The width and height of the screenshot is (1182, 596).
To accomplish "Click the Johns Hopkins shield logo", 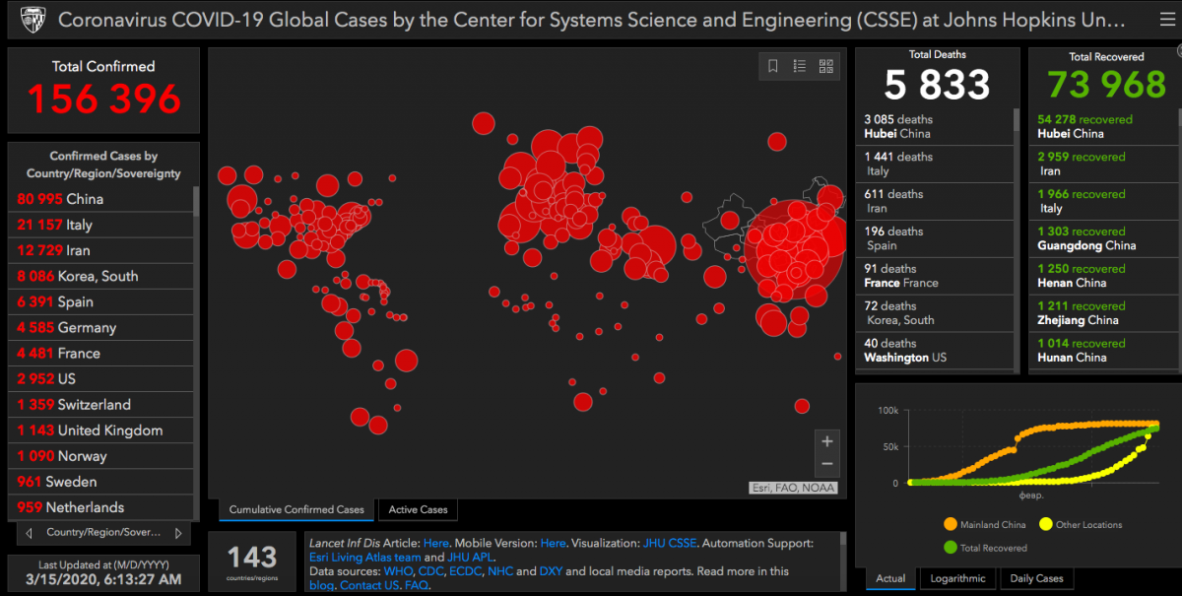I will pos(33,19).
